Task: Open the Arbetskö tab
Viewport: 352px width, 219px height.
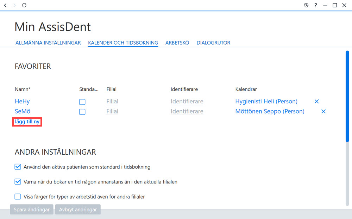Action: coord(177,43)
